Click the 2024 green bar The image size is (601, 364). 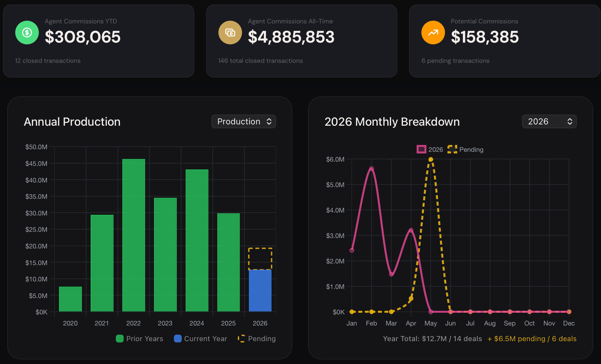tap(197, 240)
